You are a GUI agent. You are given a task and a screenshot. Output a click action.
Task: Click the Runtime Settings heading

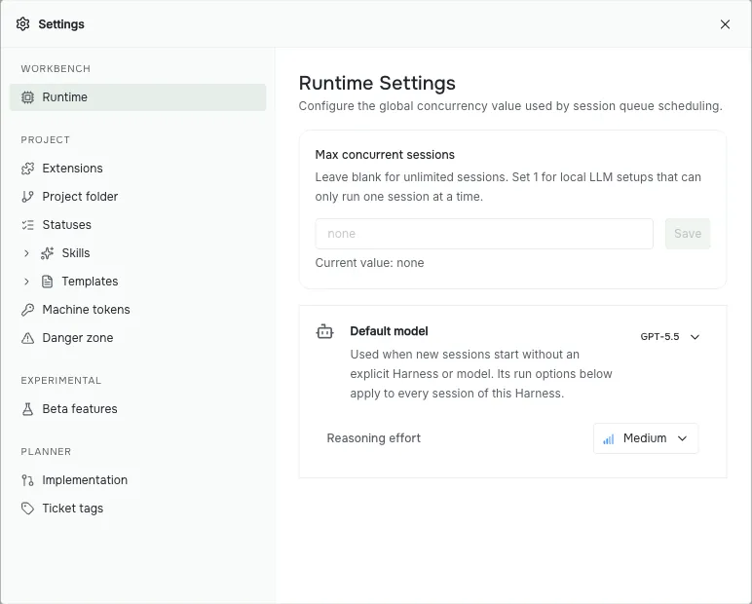click(377, 83)
